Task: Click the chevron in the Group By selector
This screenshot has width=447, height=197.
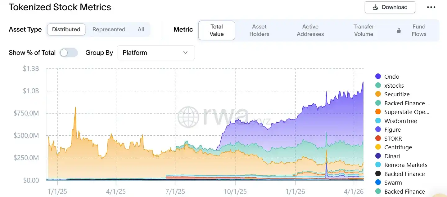Action: click(x=185, y=53)
